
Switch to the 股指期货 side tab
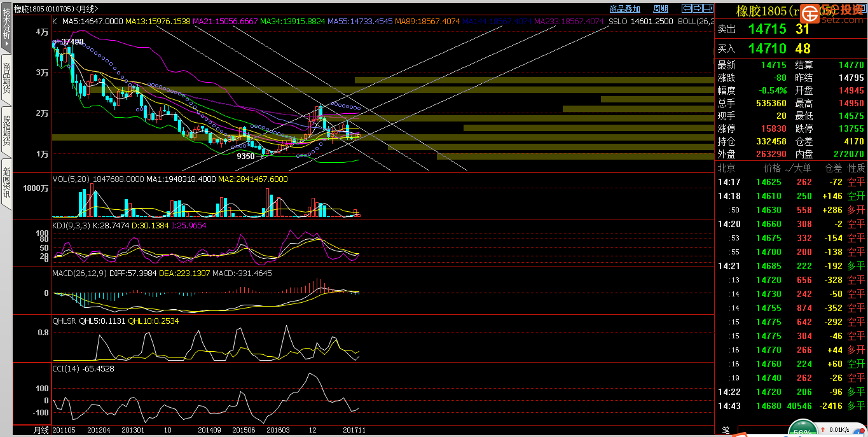tap(6, 131)
